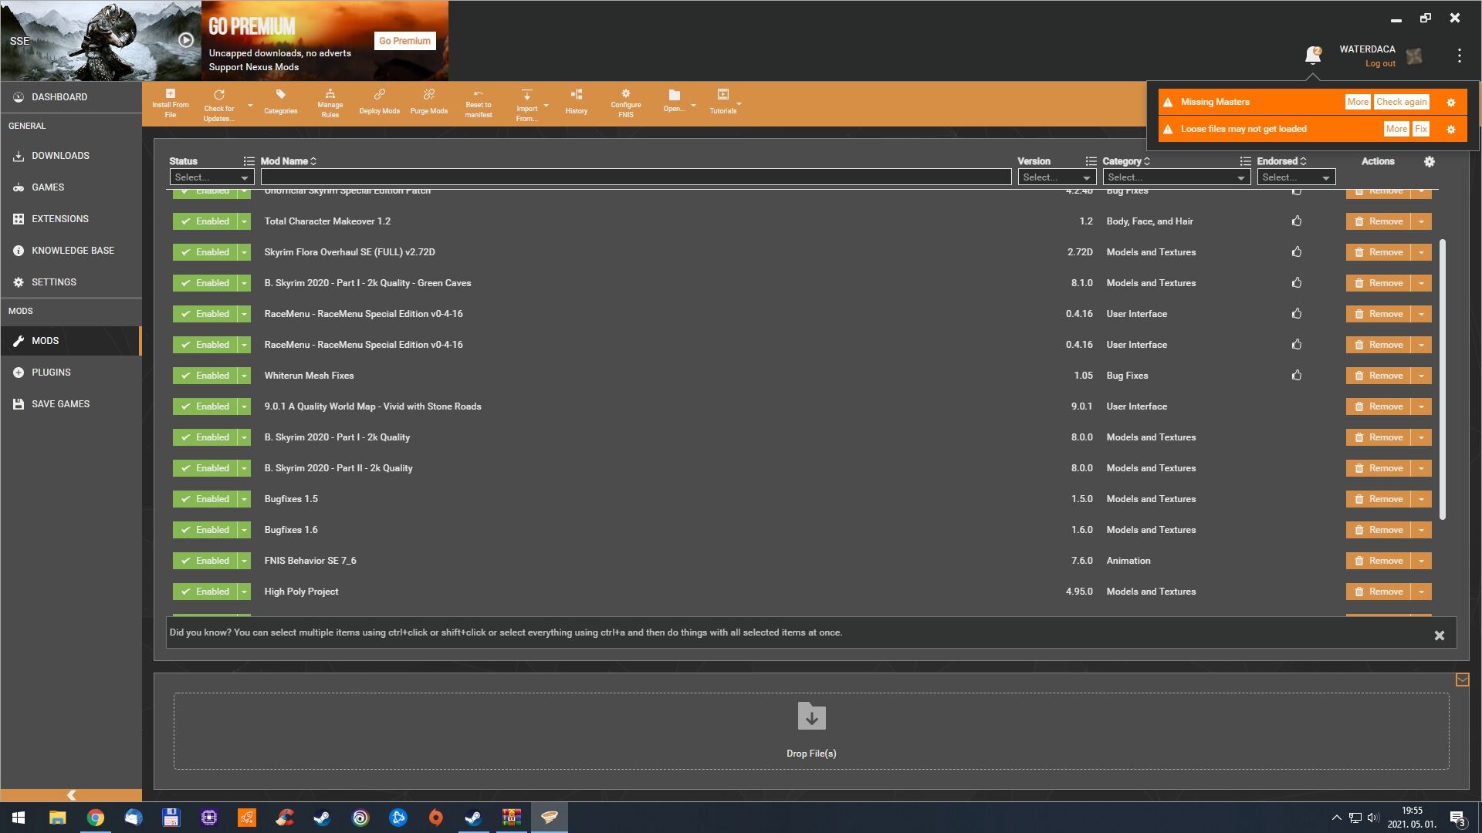
Task: Toggle Enabled for Total Character Makeover 1.2
Action: (205, 221)
